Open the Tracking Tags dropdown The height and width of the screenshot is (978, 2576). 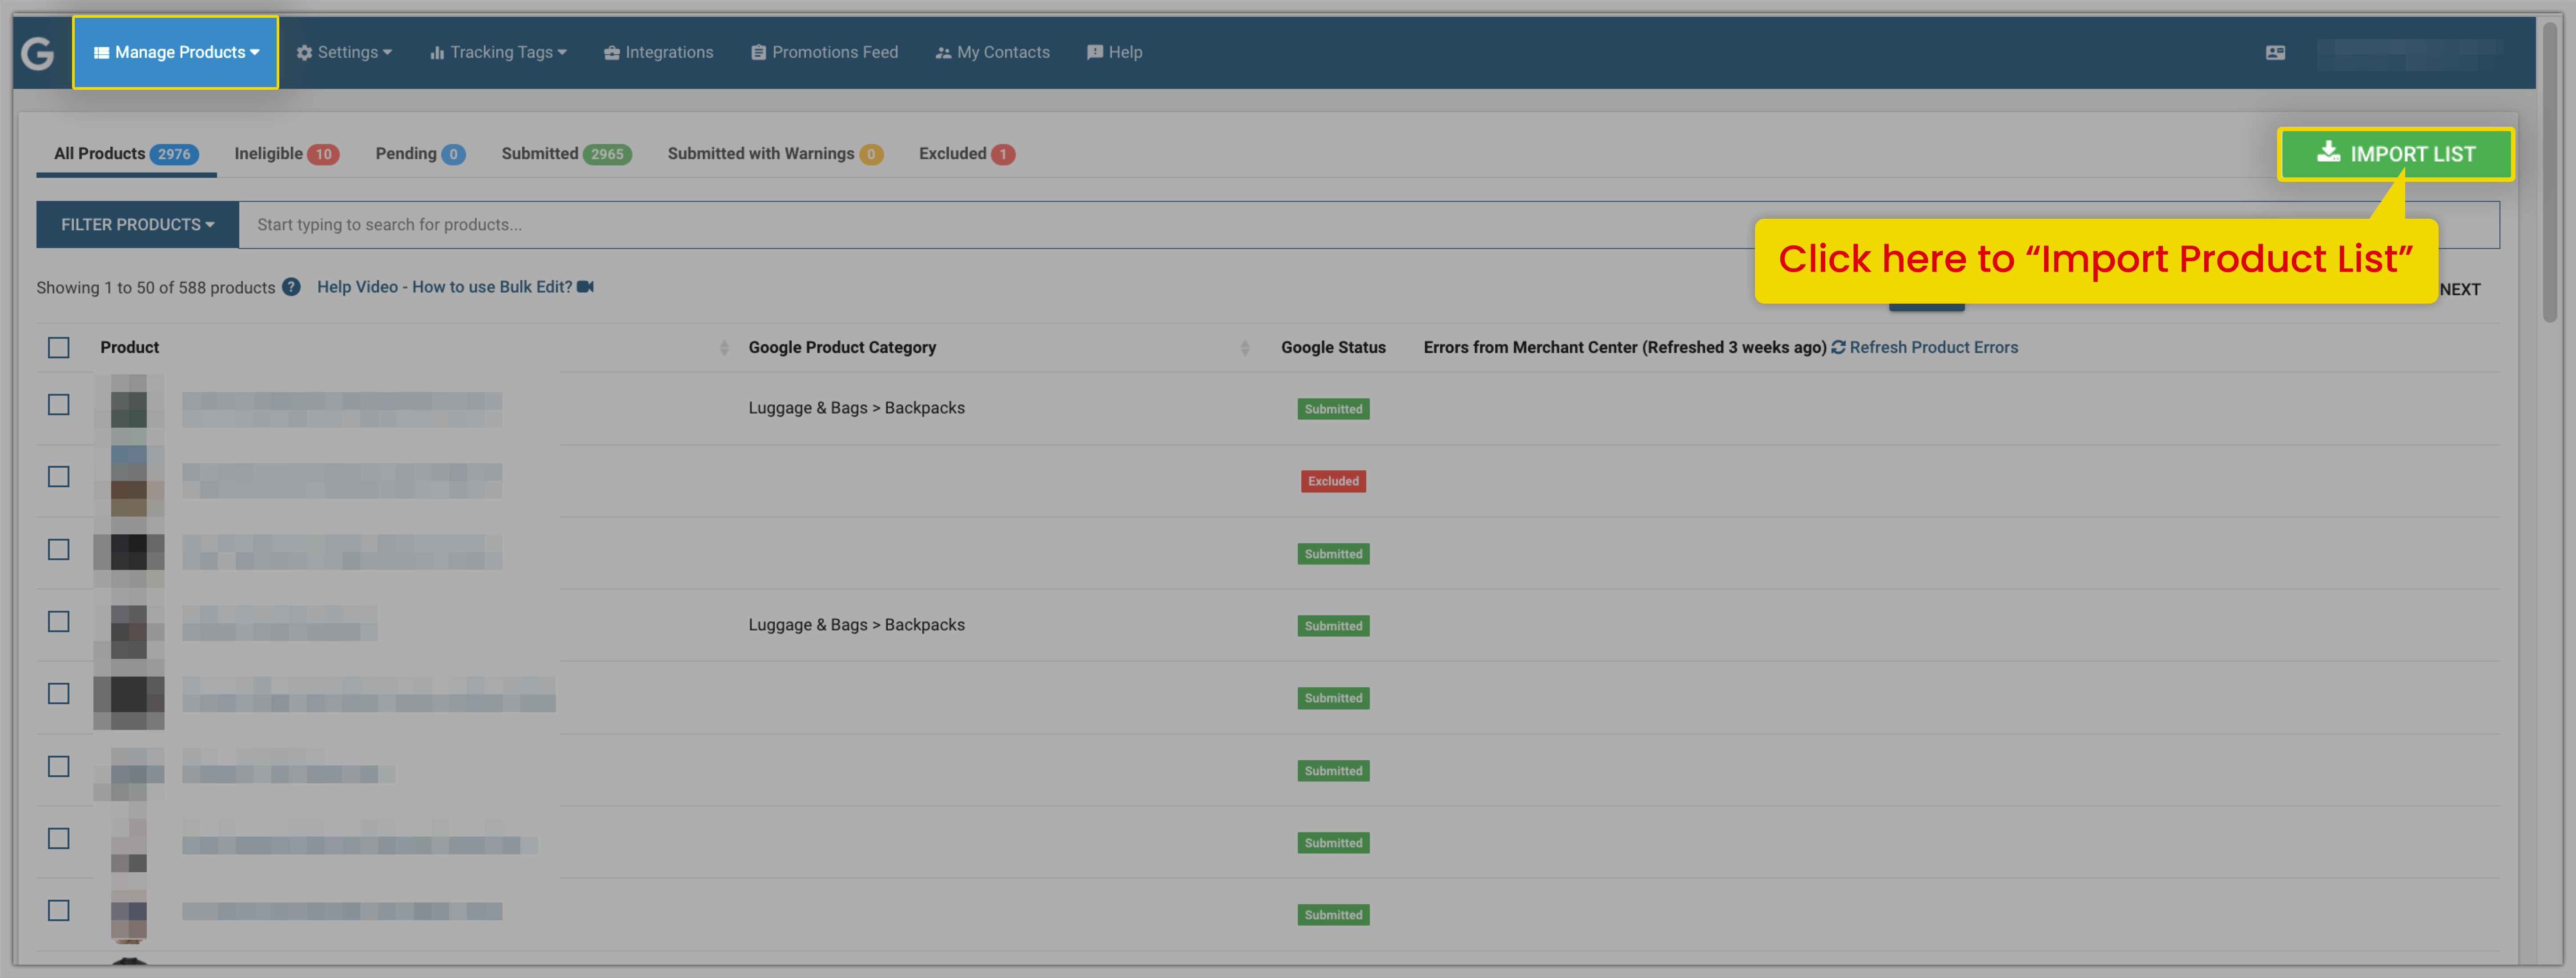tap(498, 52)
